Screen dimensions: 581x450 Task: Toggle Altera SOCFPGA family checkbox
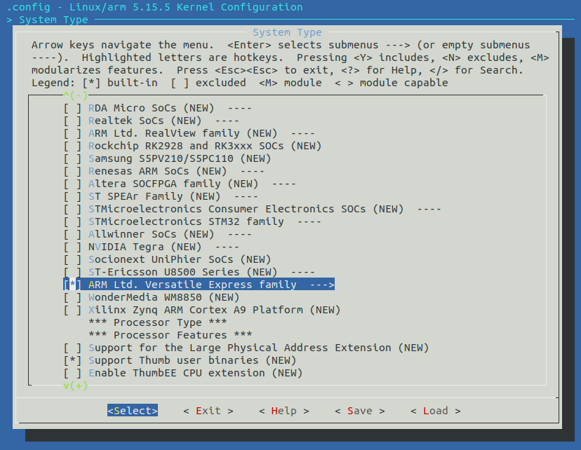point(73,184)
